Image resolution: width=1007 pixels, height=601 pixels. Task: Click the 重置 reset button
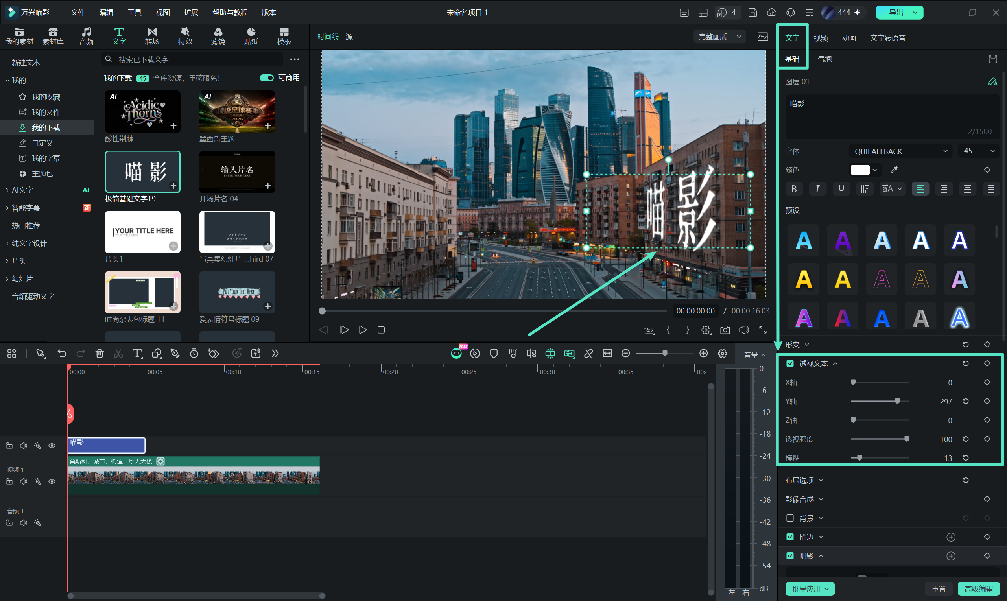point(938,589)
